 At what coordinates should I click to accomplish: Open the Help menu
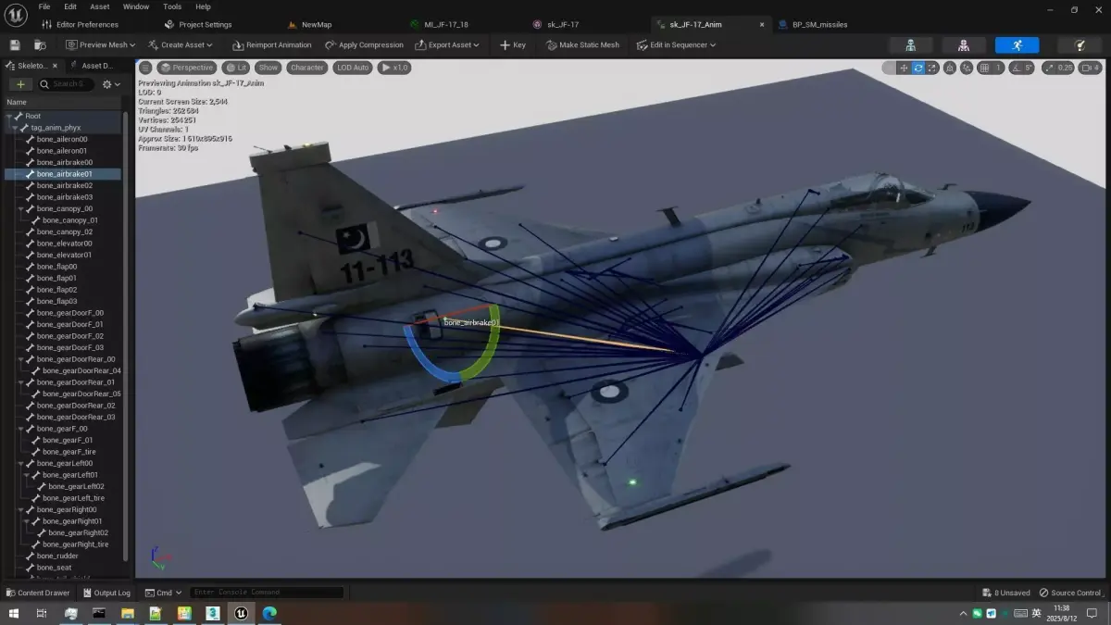click(x=203, y=6)
